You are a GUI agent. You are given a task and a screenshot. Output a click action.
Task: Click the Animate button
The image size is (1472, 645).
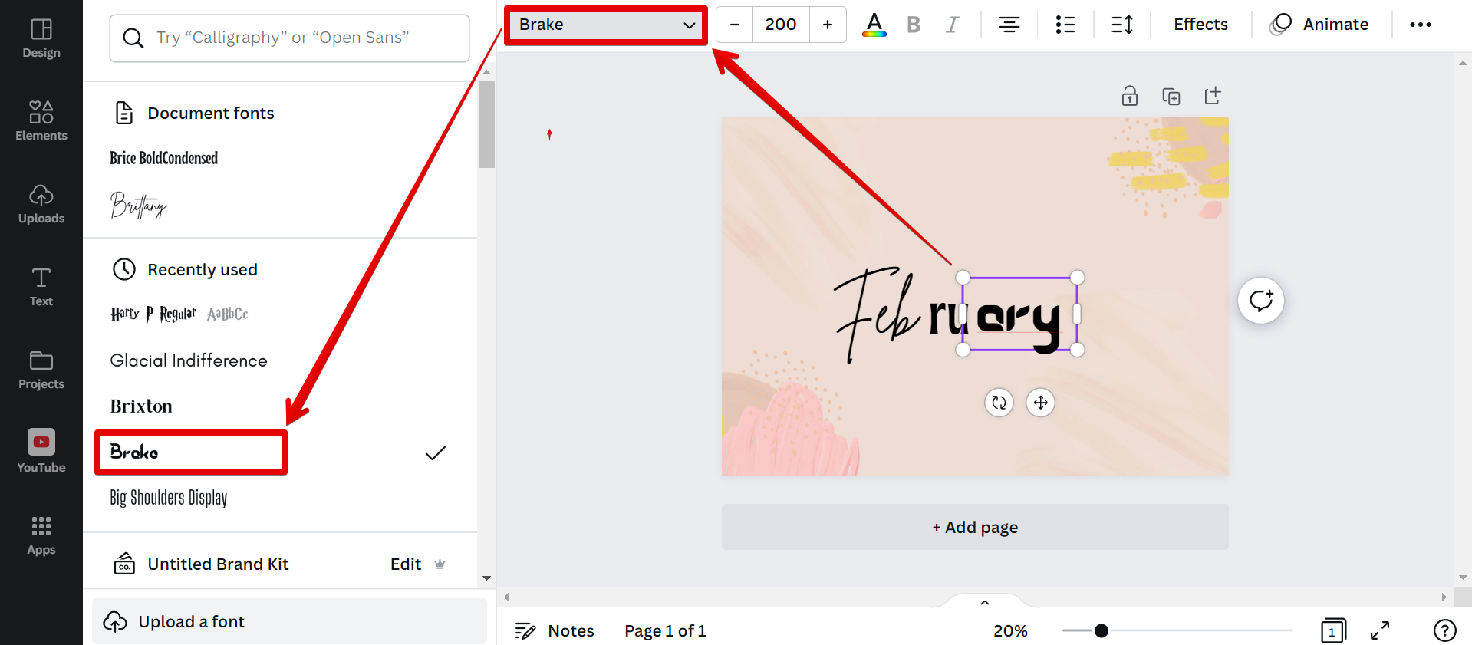[x=1319, y=25]
